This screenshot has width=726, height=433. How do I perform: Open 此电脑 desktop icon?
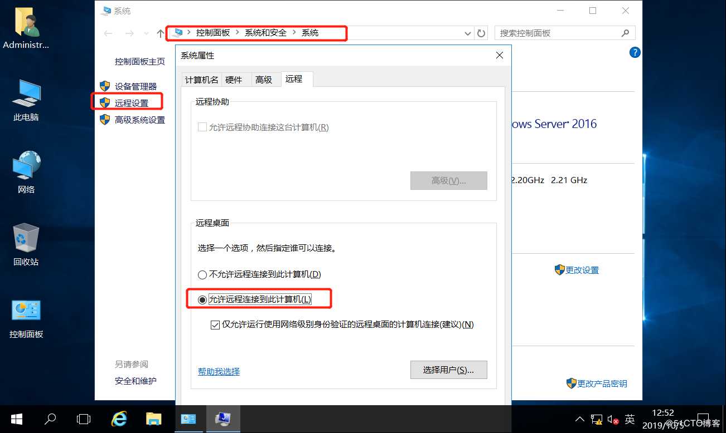(26, 100)
